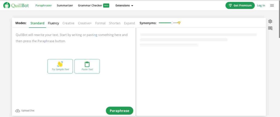The image size is (280, 117).
Task: Open the Summarizer page
Action: pos(65,5)
